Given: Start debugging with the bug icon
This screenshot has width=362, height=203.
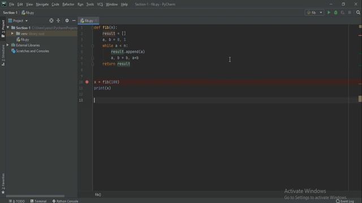Looking at the screenshot, I should pyautogui.click(x=335, y=12).
